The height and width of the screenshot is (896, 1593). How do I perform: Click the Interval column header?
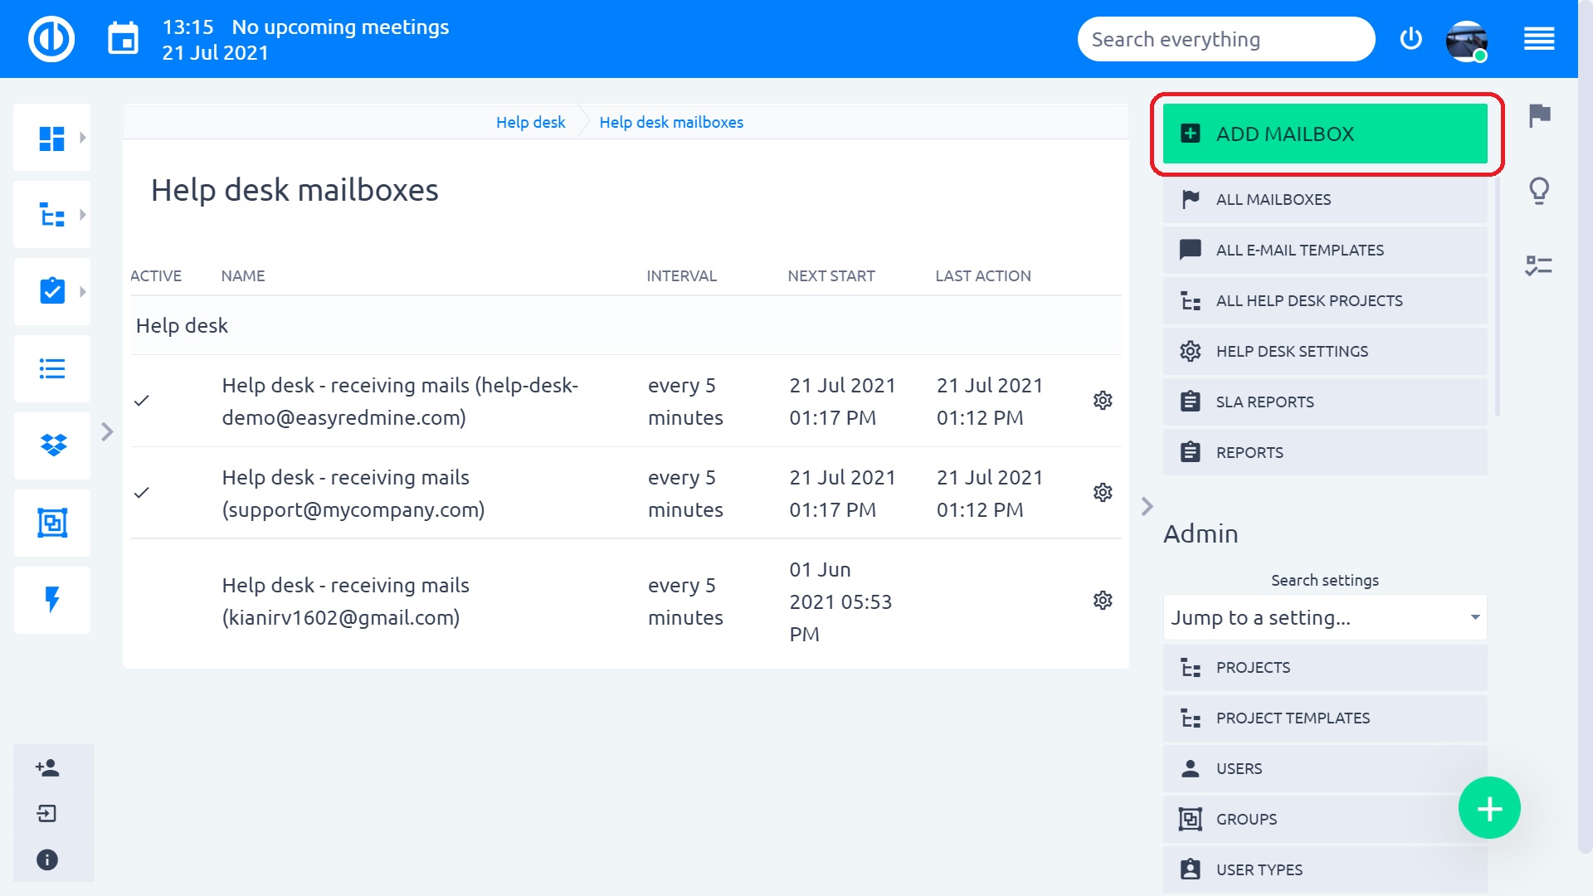[x=681, y=275]
